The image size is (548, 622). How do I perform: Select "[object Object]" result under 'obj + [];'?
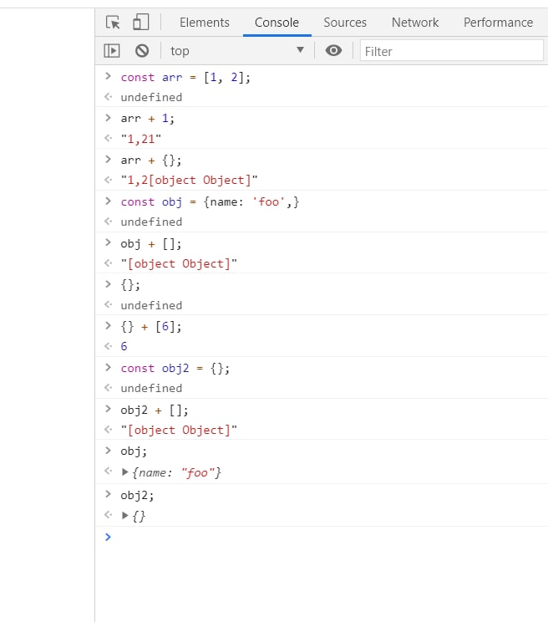(x=179, y=264)
